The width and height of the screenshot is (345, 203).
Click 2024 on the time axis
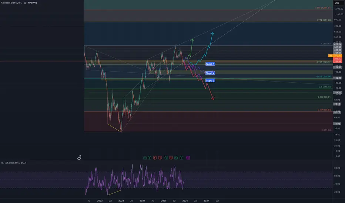point(143,201)
